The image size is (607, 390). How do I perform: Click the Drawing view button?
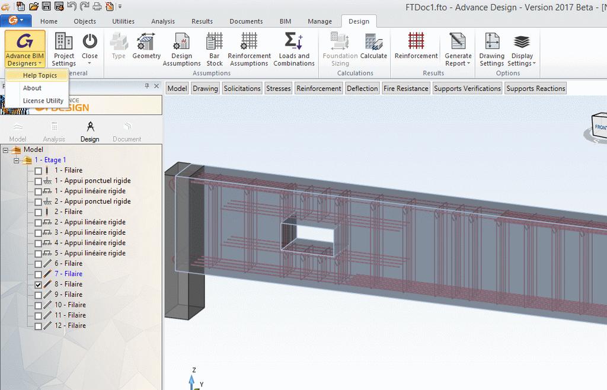[x=205, y=88]
